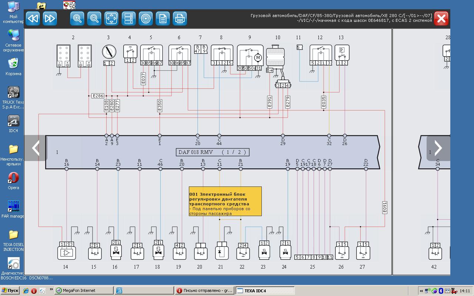Open the Start (Пуск) menu
Viewport: 474px width, 296px height.
tap(10, 290)
